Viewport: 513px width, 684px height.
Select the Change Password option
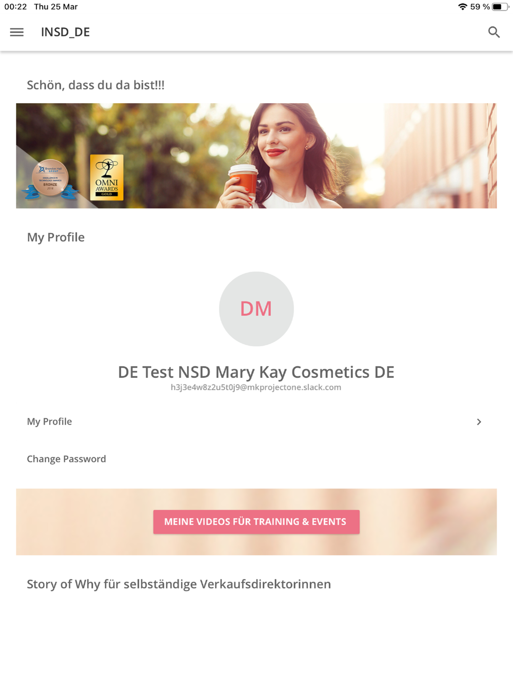[x=66, y=459]
